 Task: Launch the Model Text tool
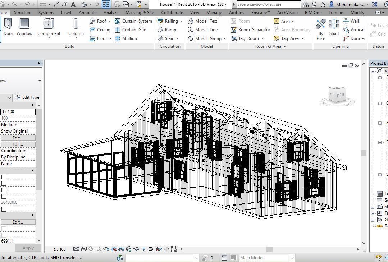pos(202,21)
